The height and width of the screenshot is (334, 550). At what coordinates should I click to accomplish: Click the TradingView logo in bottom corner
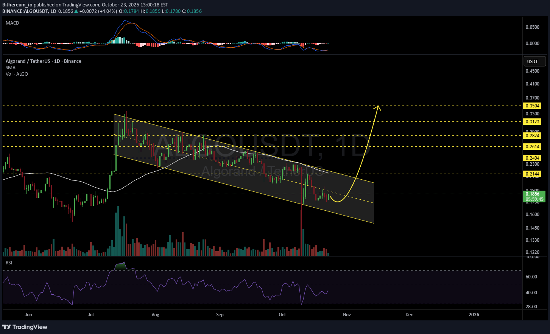pos(25,327)
